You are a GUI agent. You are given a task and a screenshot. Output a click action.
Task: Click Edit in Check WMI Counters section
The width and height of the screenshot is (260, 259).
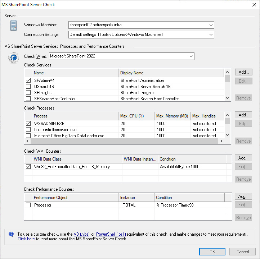click(x=243, y=167)
